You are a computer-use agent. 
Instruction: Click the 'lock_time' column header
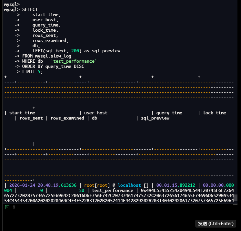point(215,113)
